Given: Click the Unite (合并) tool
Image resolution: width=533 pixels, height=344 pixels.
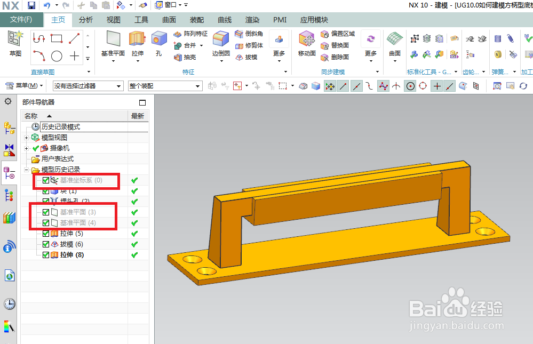Looking at the screenshot, I should point(185,45).
